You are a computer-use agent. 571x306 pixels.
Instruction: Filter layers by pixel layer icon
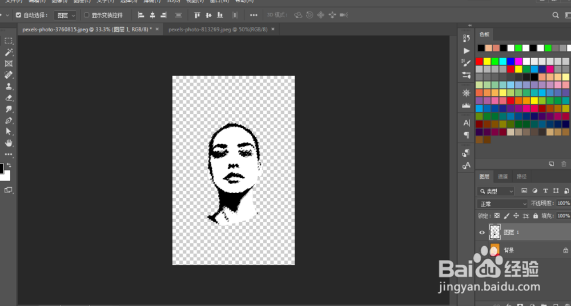tap(524, 191)
